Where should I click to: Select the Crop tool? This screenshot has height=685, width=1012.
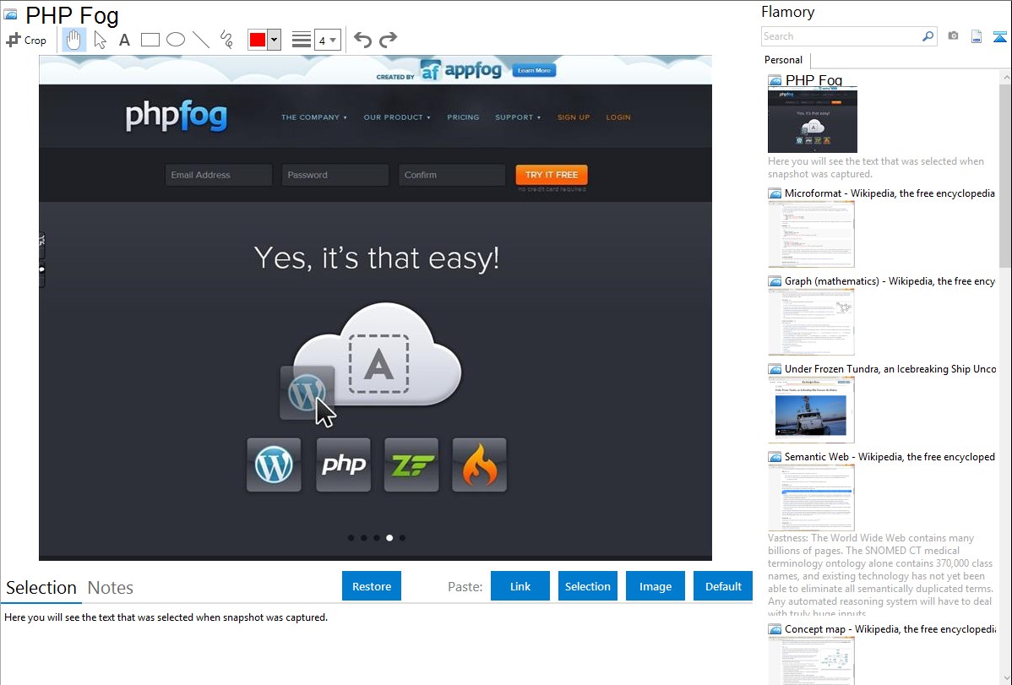click(x=26, y=40)
